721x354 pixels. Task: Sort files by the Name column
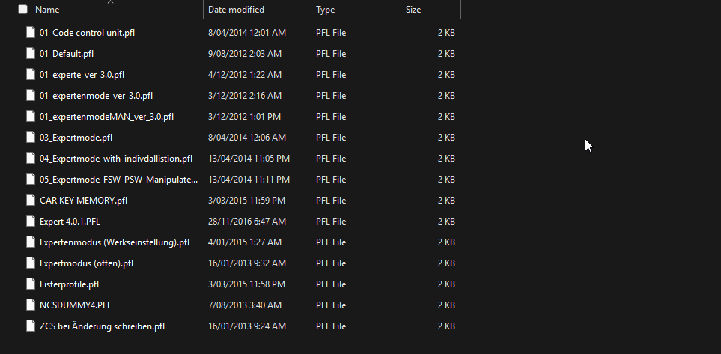point(47,10)
